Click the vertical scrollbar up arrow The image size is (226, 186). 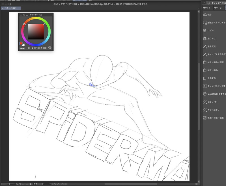199,12
